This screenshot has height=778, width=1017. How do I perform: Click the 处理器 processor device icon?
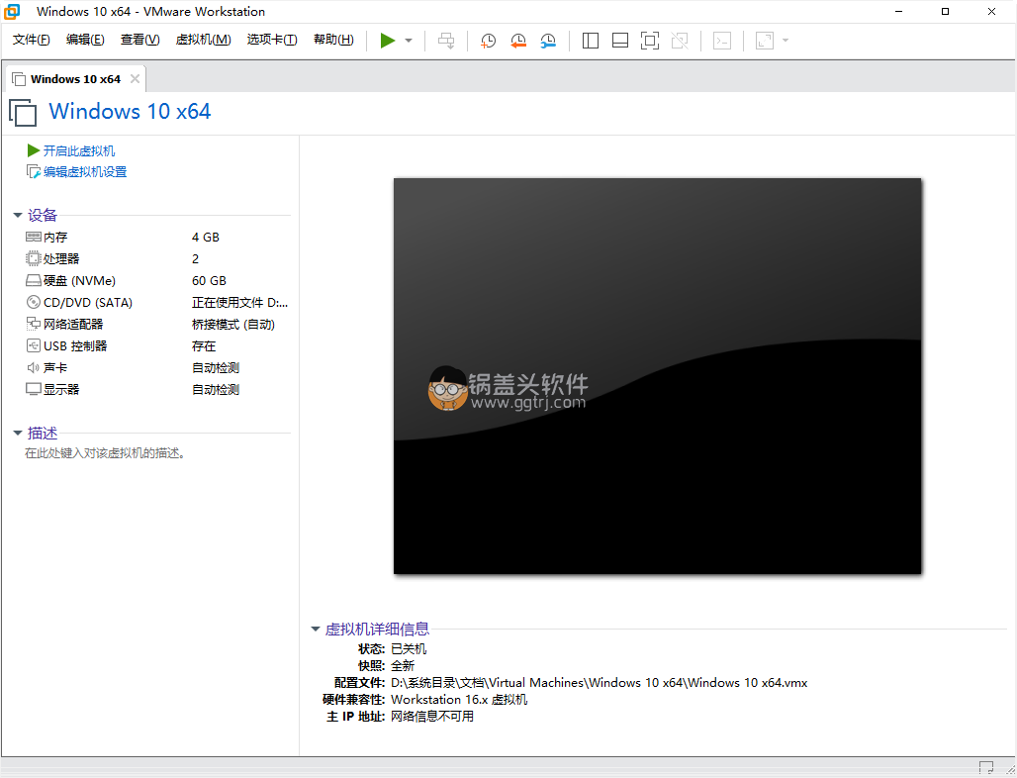coord(33,259)
